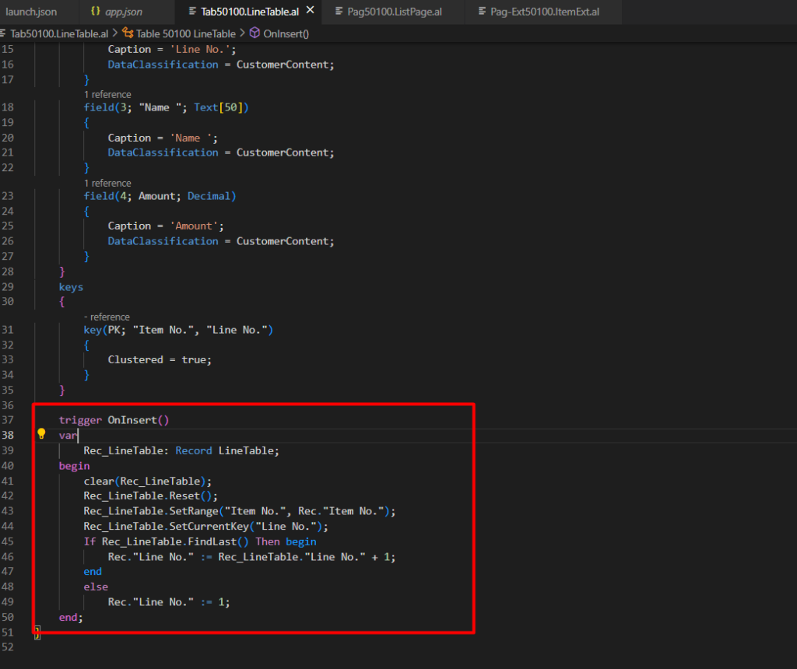Select OnInsert() breadcrumb item
The height and width of the screenshot is (669, 797).
pyautogui.click(x=286, y=34)
